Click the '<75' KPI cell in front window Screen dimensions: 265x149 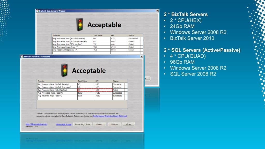[x=104, y=84]
